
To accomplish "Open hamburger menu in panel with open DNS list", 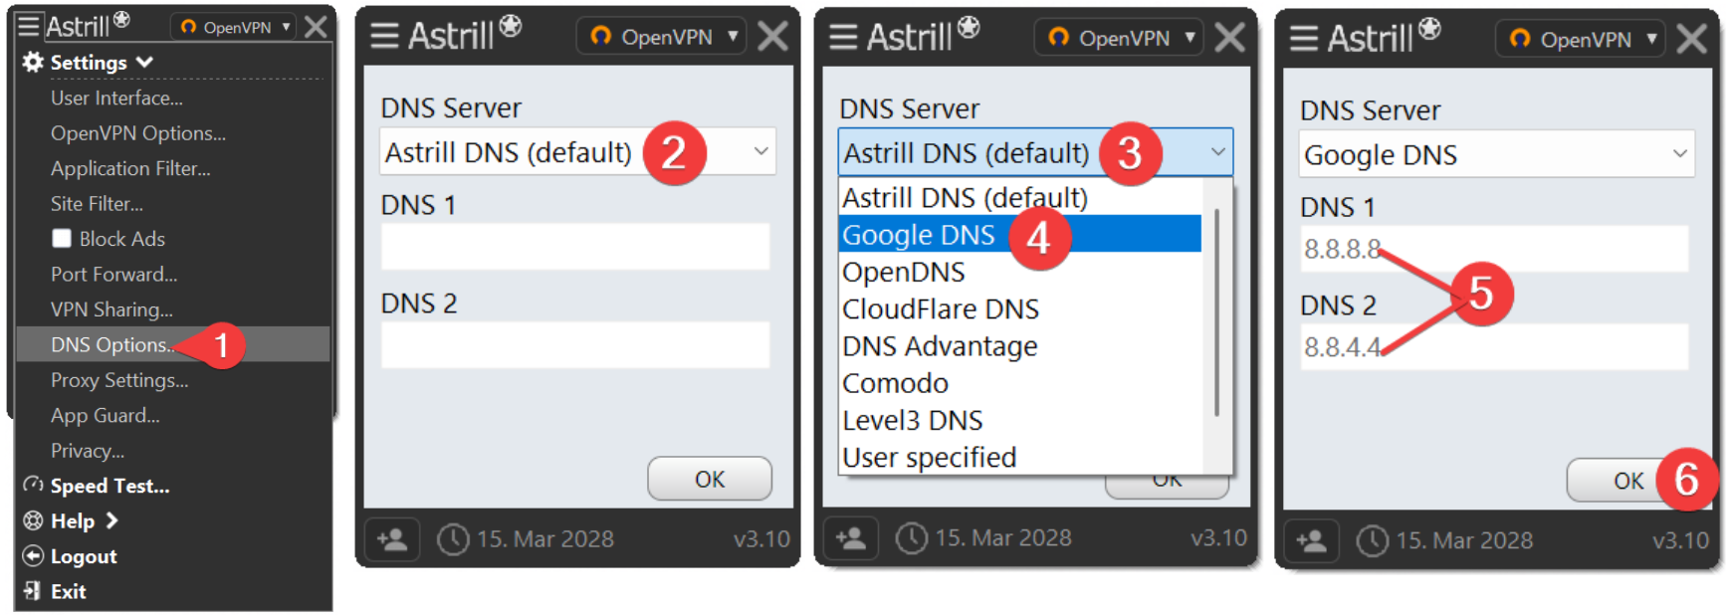I will pos(843,38).
